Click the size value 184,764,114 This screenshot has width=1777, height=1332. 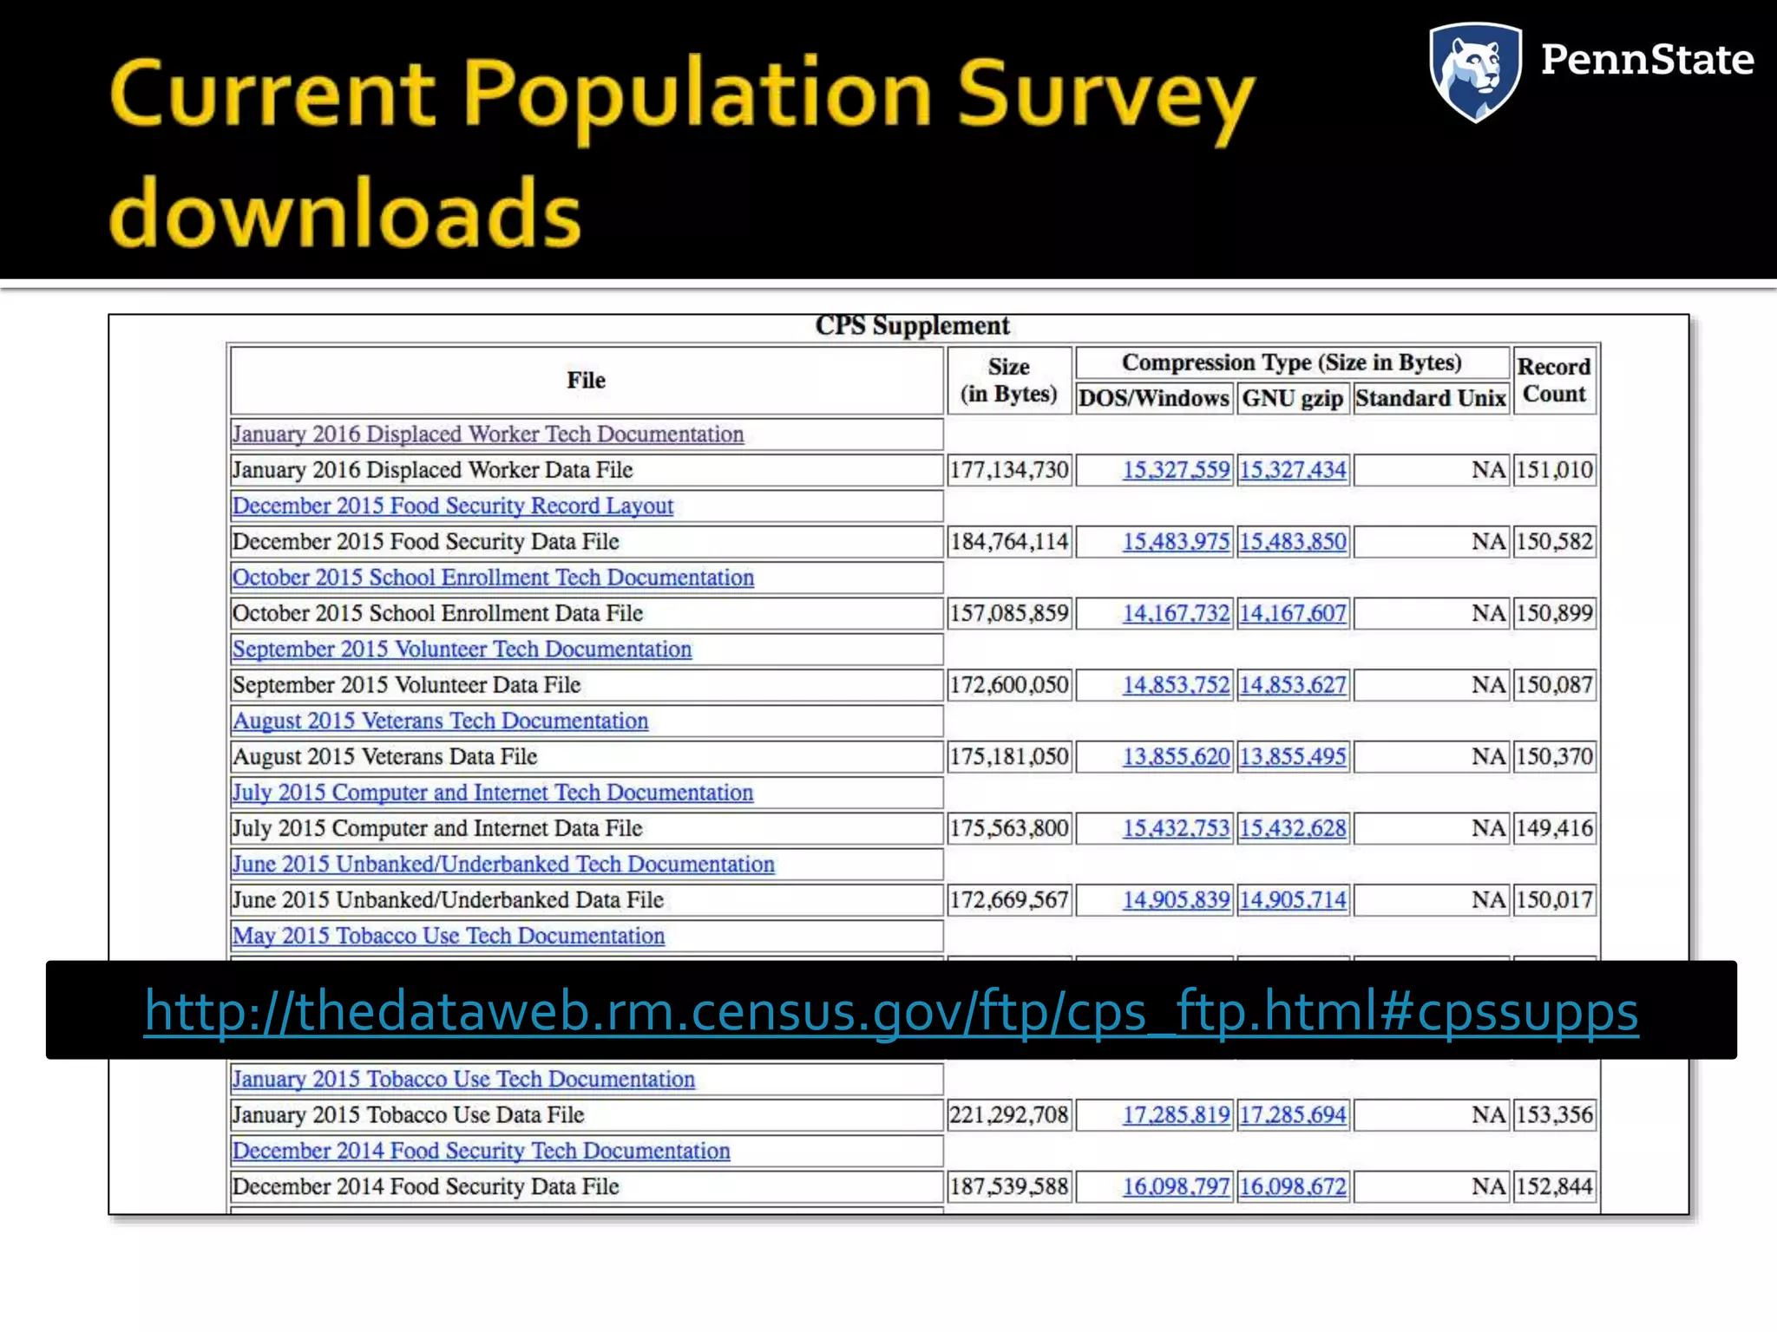[x=1009, y=542]
